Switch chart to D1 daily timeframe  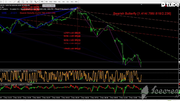click(x=68, y=2)
